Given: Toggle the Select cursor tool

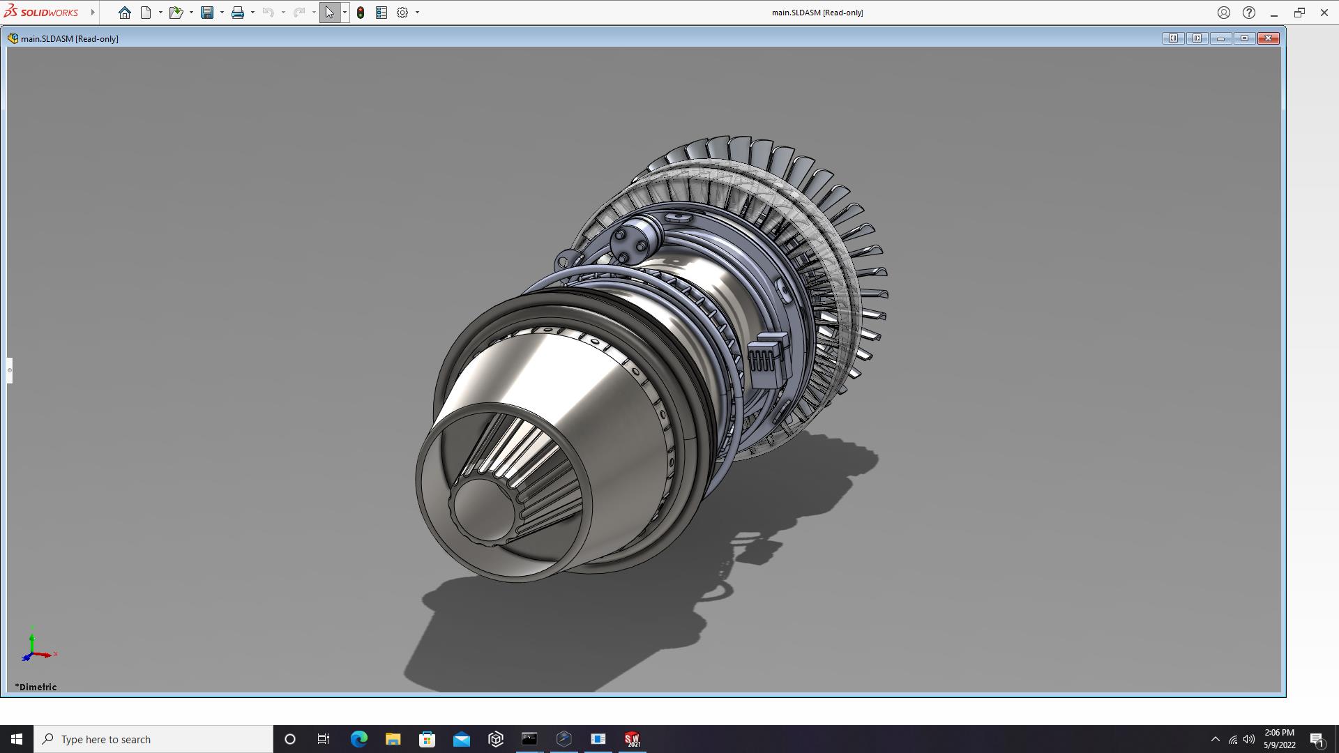Looking at the screenshot, I should tap(329, 13).
